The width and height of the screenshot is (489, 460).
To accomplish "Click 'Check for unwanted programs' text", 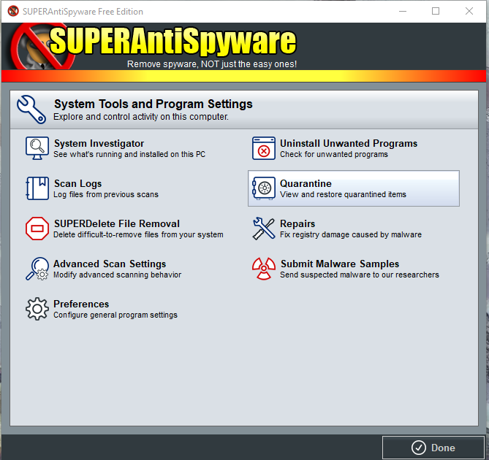I will coord(334,154).
